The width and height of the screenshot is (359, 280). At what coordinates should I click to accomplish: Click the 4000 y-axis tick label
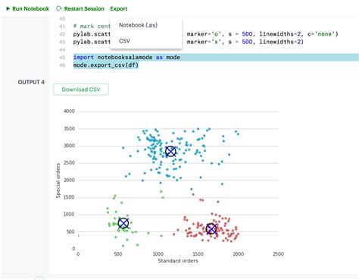(69, 112)
